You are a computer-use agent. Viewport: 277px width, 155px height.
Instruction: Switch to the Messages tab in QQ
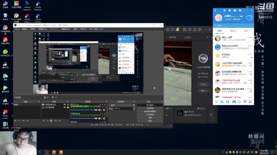click(220, 31)
